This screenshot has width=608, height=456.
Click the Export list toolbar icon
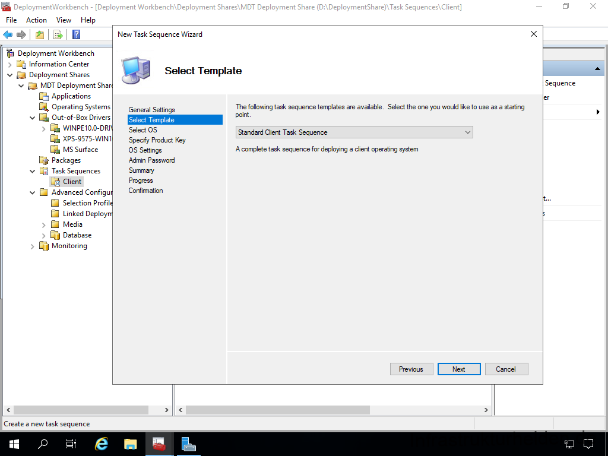58,34
